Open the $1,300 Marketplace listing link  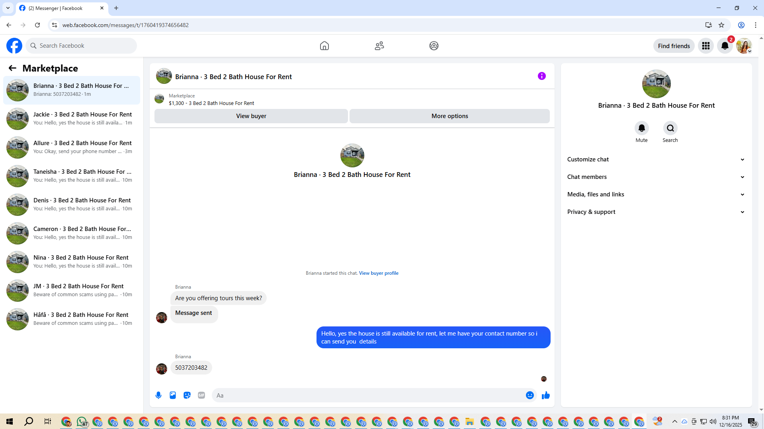point(211,103)
